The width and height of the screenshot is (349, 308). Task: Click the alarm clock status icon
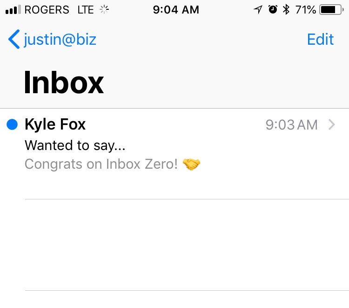click(x=273, y=10)
